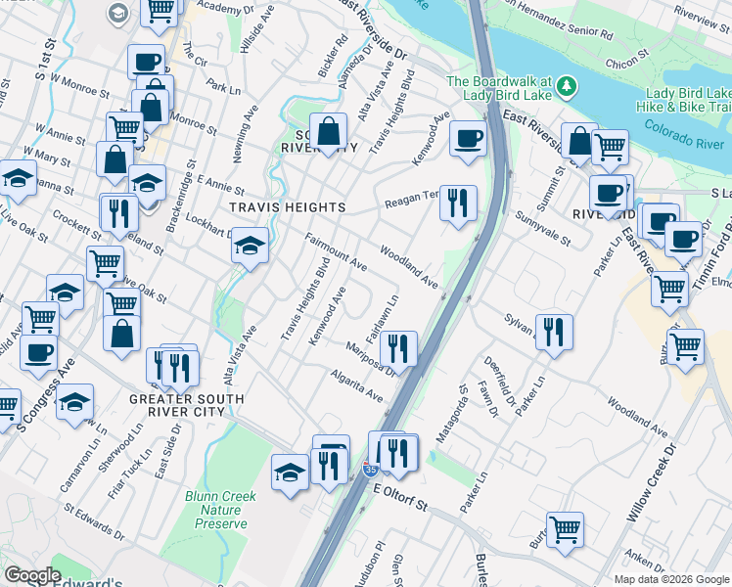Viewport: 732px width, 587px height.
Task: Open the grocery cart marker near Elmont Dr
Action: [670, 291]
